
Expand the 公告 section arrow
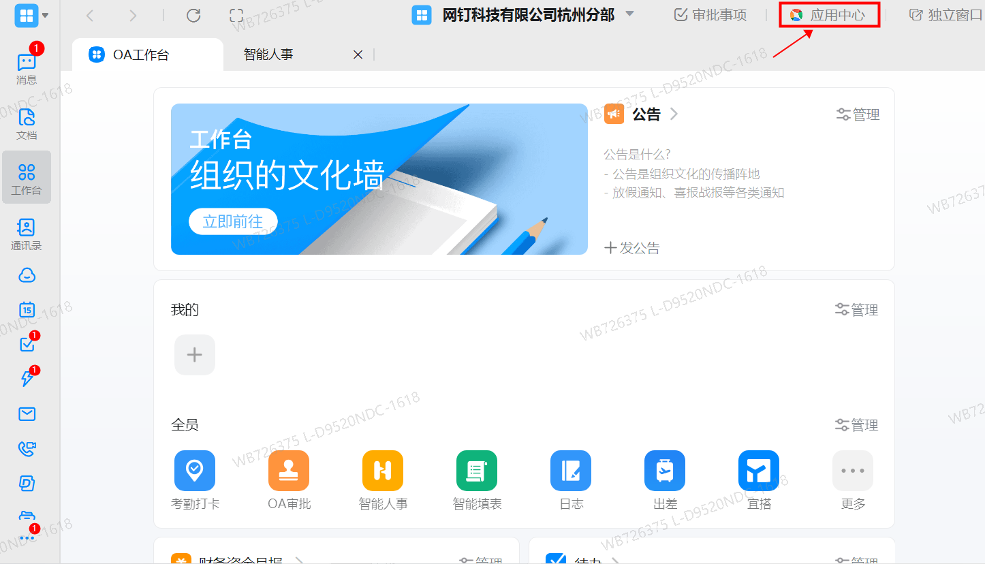[x=673, y=114]
